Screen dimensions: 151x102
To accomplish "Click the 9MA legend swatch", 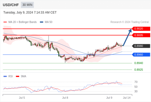I will tap(17, 76).
